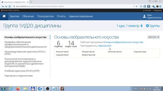This screenshot has width=163, height=91.
Task: Open the extension dropdown arrow before the star
Action: pyautogui.click(x=134, y=6)
